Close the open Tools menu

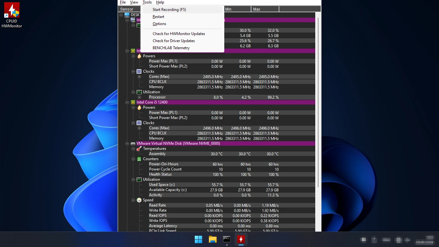pos(147,3)
